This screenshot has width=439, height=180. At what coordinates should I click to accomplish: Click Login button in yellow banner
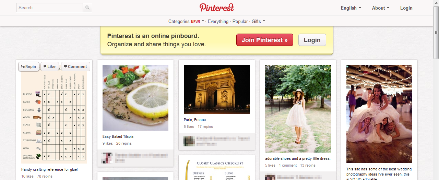[312, 40]
